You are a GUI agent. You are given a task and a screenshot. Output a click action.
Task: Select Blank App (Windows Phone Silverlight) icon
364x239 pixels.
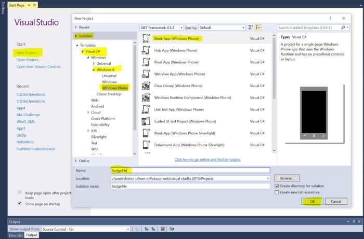[x=146, y=133]
